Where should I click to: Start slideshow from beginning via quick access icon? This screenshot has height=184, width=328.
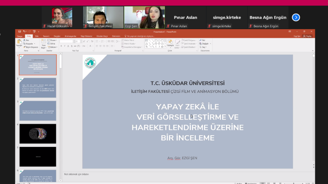click(x=34, y=31)
